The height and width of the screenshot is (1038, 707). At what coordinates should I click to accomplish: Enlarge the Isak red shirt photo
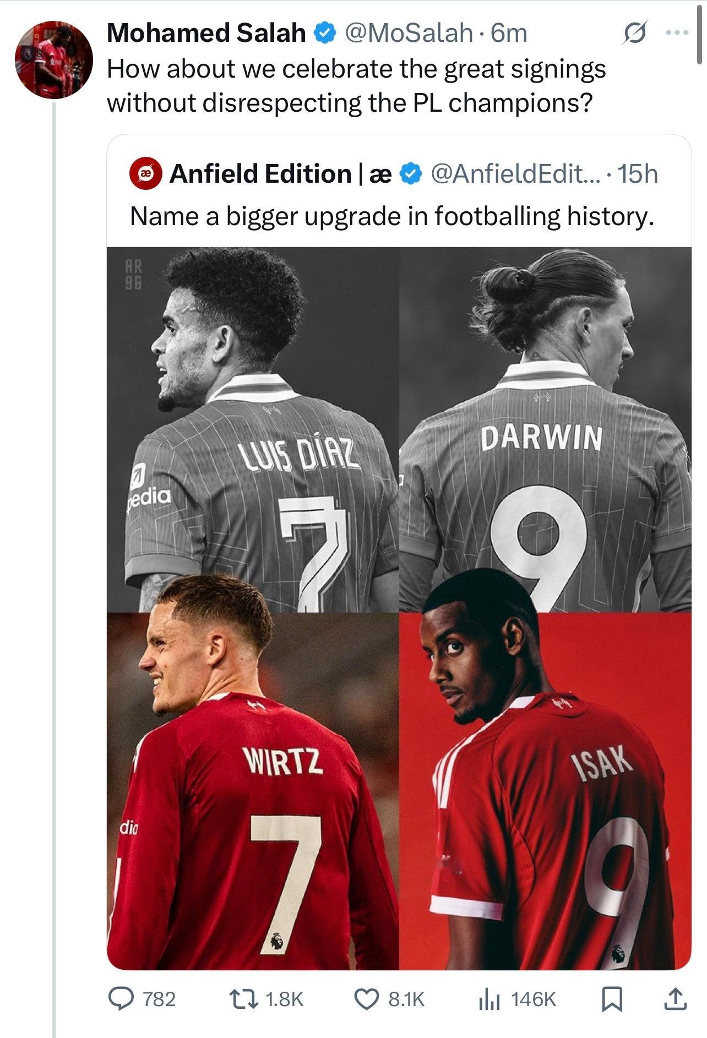click(x=545, y=791)
